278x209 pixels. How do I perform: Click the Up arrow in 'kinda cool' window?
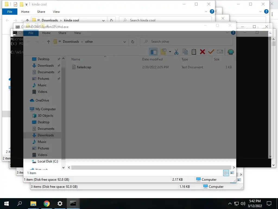click(27, 20)
